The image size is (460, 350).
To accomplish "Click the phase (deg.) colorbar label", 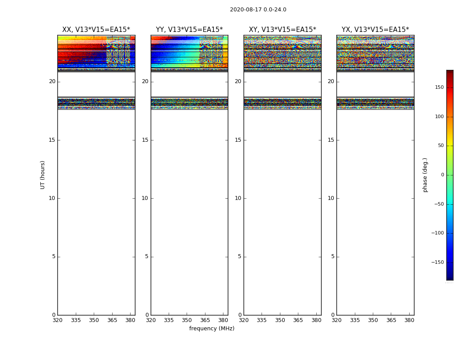I will click(425, 175).
